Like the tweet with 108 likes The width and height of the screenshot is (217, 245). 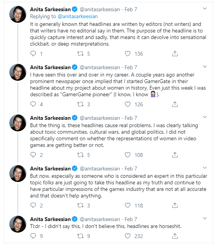click(127, 155)
